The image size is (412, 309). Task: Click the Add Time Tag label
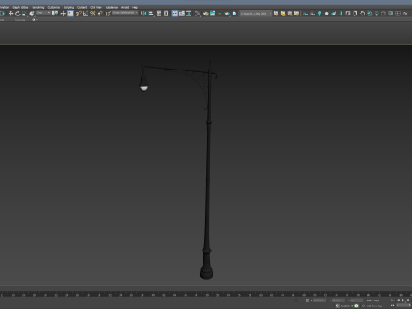coord(374,306)
